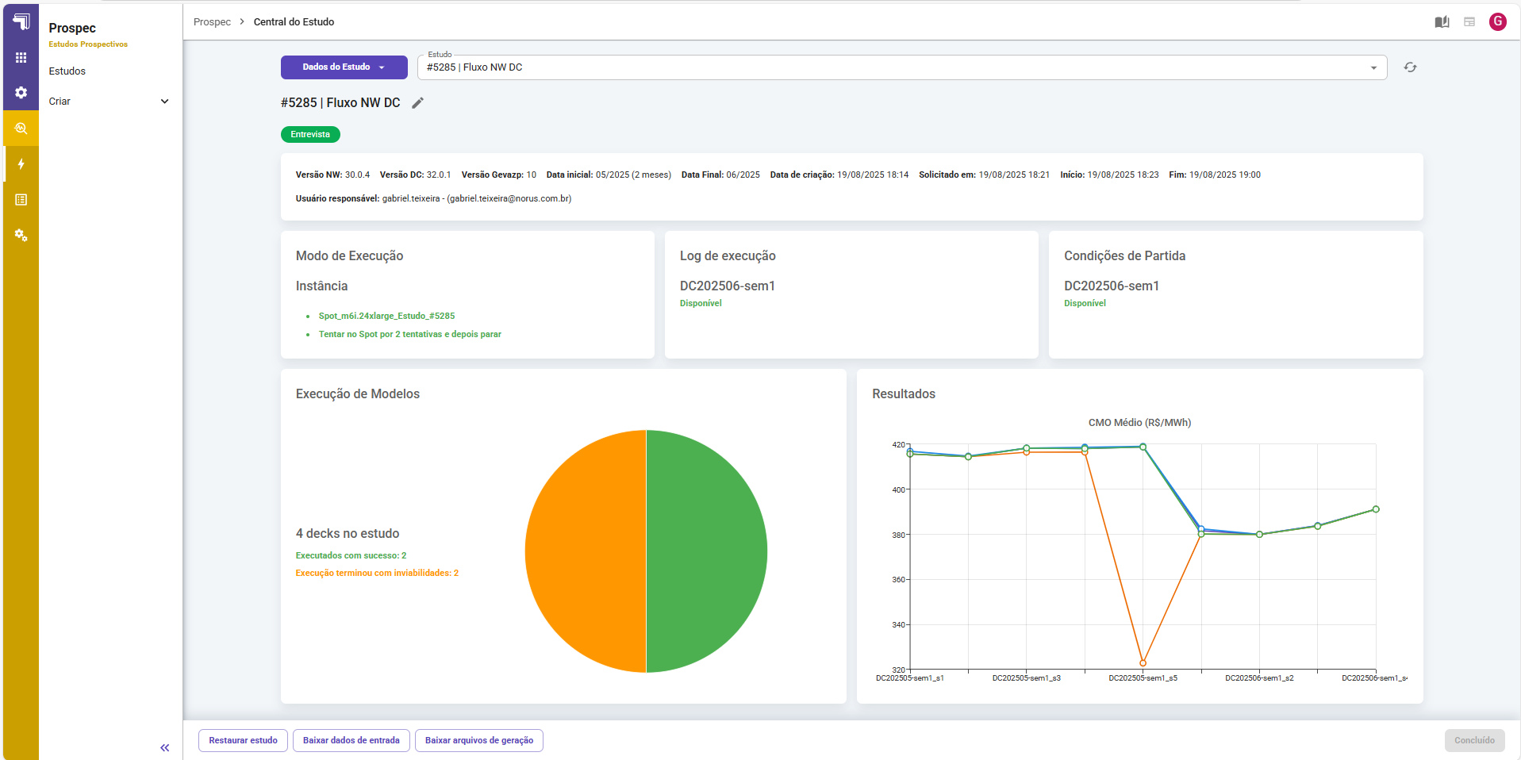
Task: Edit study name with pencil icon
Action: [417, 103]
